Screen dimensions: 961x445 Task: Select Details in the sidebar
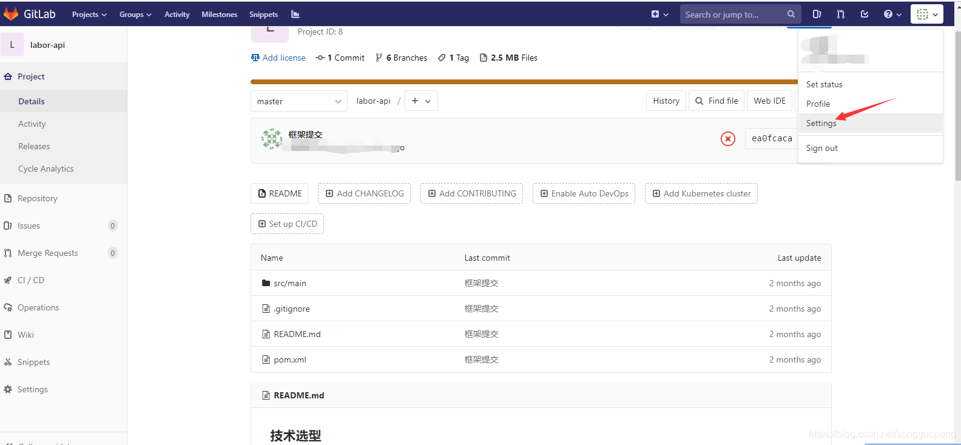tap(63, 101)
